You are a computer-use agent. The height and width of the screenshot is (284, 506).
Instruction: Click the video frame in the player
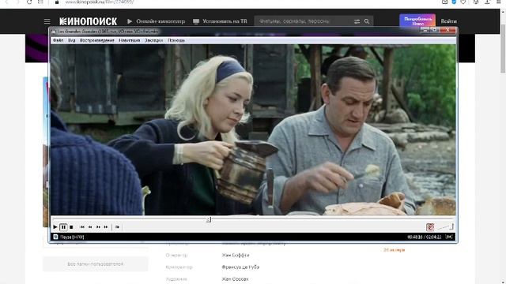[x=253, y=129]
